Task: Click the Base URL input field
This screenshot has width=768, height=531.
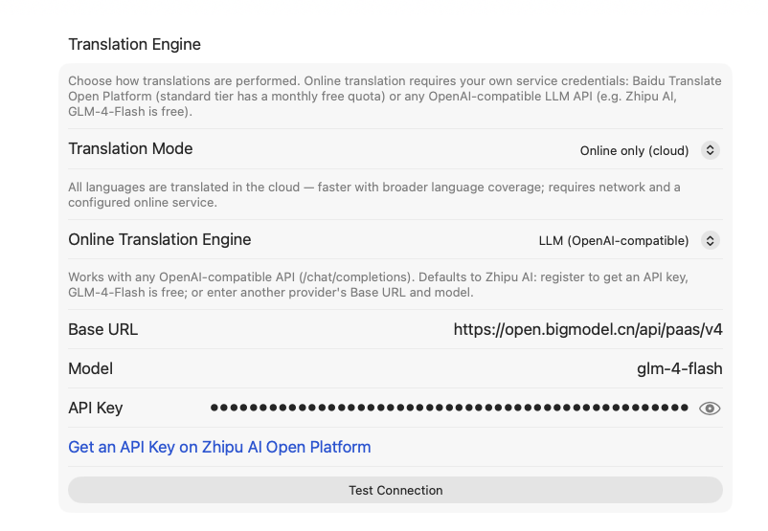Action: tap(588, 329)
